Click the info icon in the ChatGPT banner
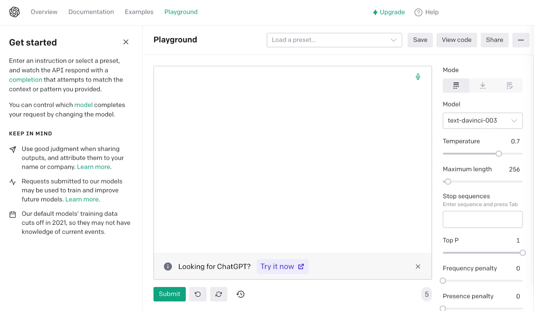 (168, 266)
